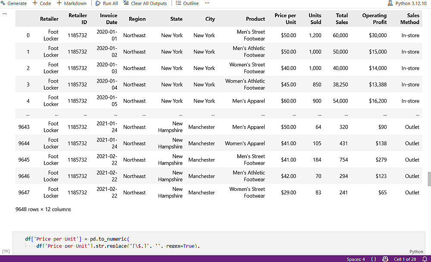Click the 2020-01-05 invoice date
The width and height of the screenshot is (431, 262).
[x=107, y=101]
